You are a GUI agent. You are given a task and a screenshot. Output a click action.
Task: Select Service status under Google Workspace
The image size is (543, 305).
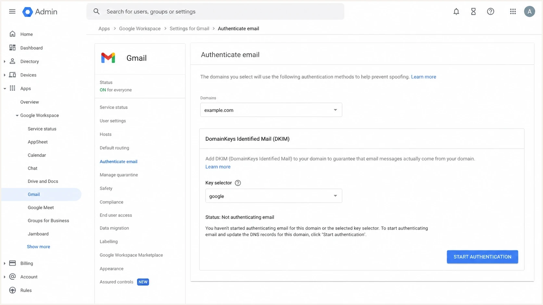[42, 129]
